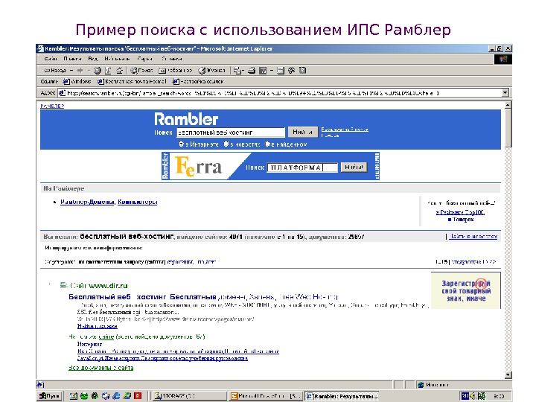
Task: Click the Найти button next to Rambler search
Action: tap(302, 132)
